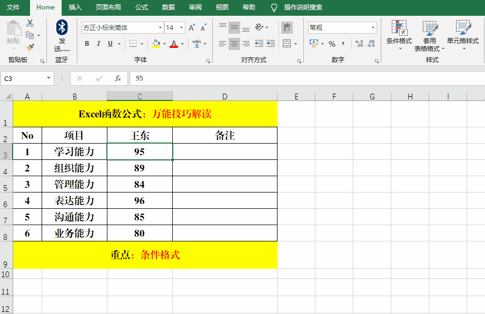This screenshot has height=314, width=485.
Task: Increase decimal places
Action: [359, 44]
